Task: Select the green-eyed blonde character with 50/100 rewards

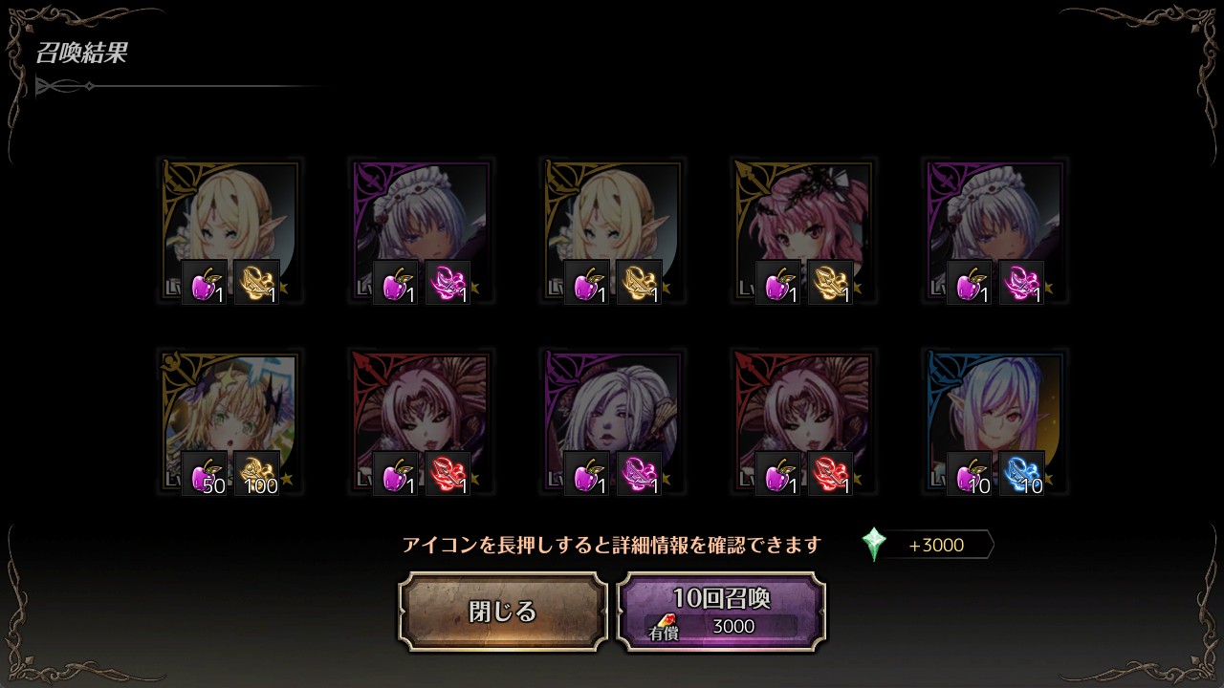Action: [x=230, y=421]
